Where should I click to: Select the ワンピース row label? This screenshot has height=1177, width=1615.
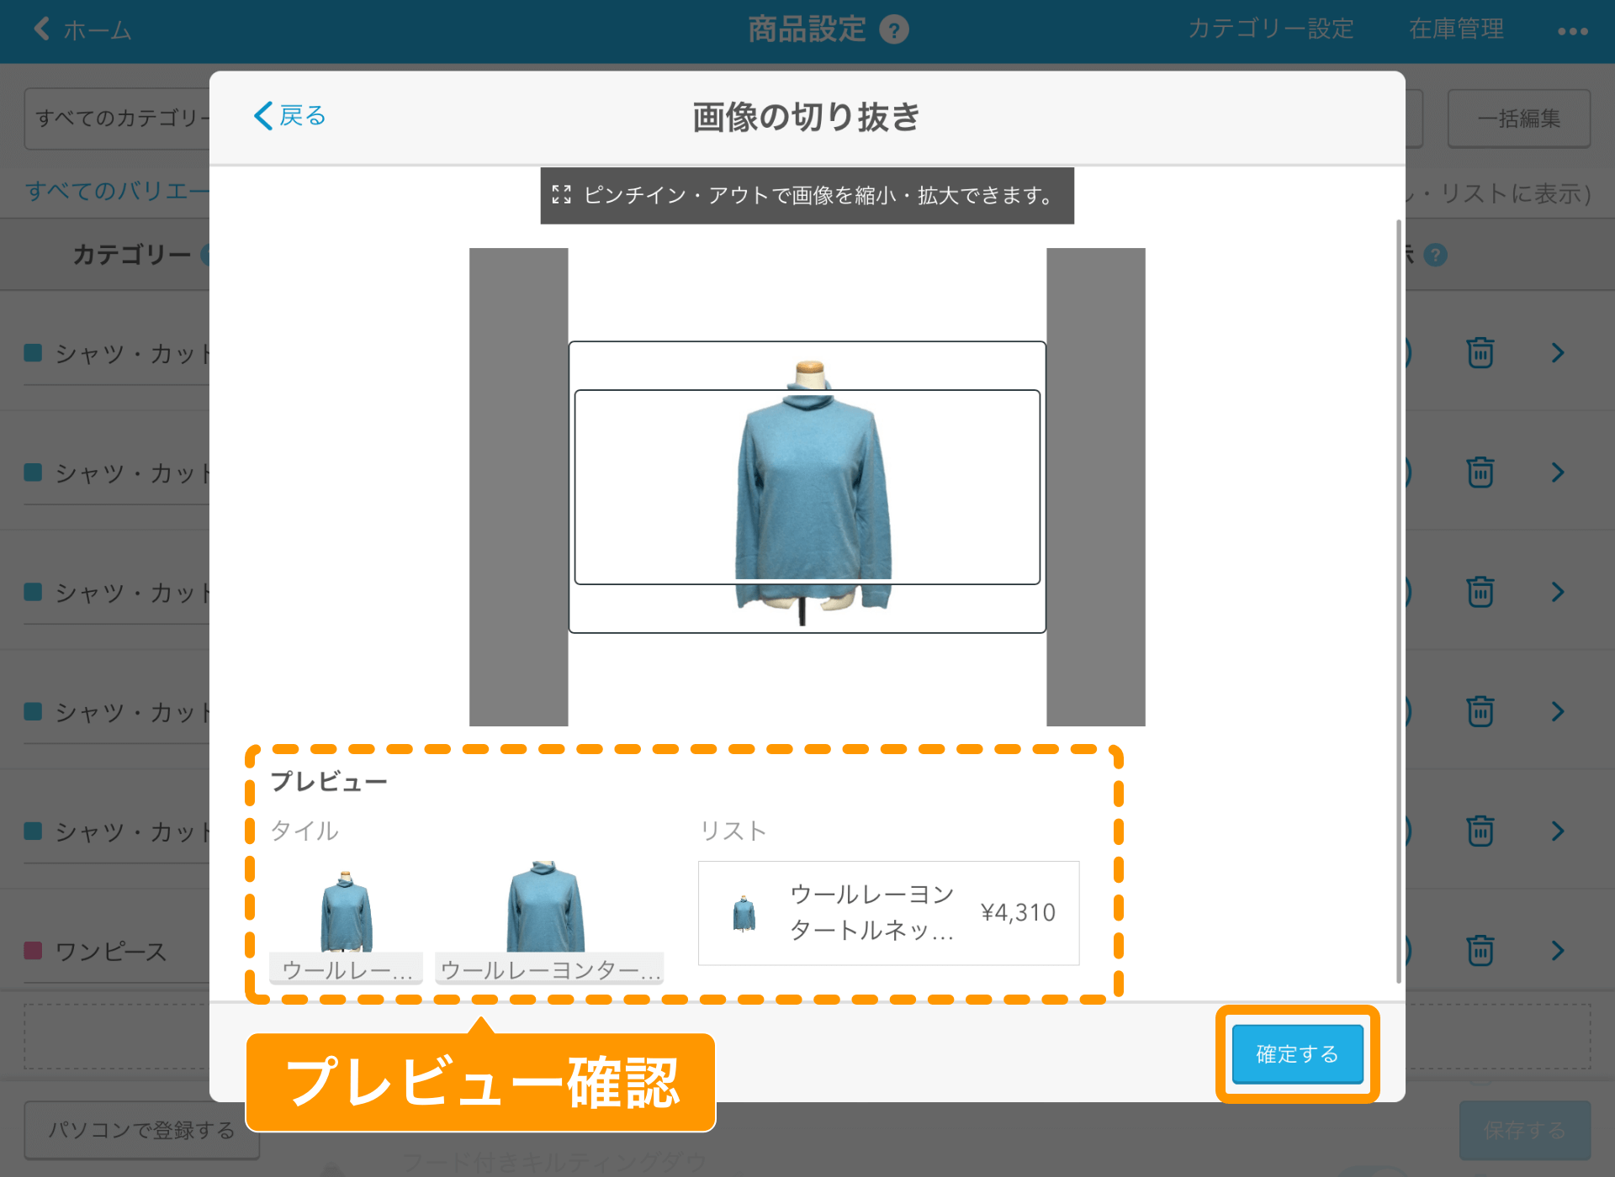click(x=111, y=951)
